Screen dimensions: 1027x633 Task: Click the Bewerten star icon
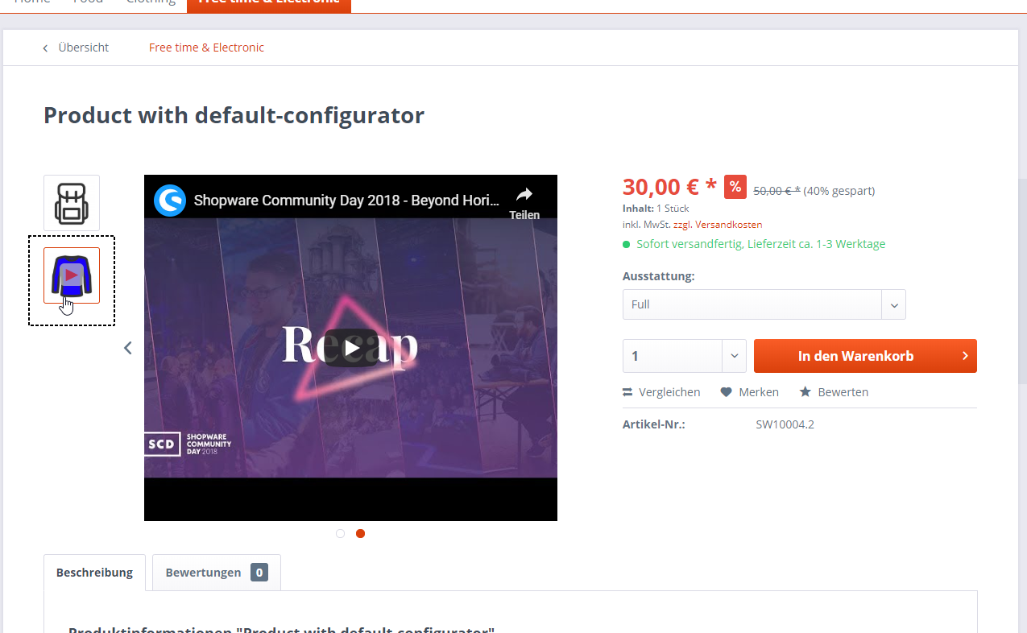[805, 392]
